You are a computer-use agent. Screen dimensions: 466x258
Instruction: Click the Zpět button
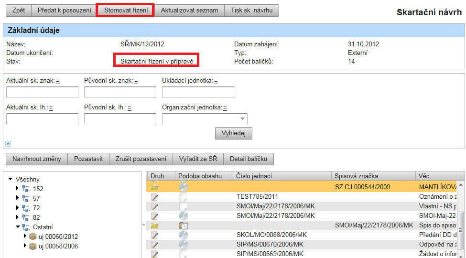coord(19,11)
